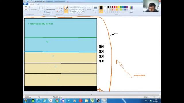The image size is (184, 103).
Task: Switch to the View (Вид) ribbon tab
Action: [37, 4]
